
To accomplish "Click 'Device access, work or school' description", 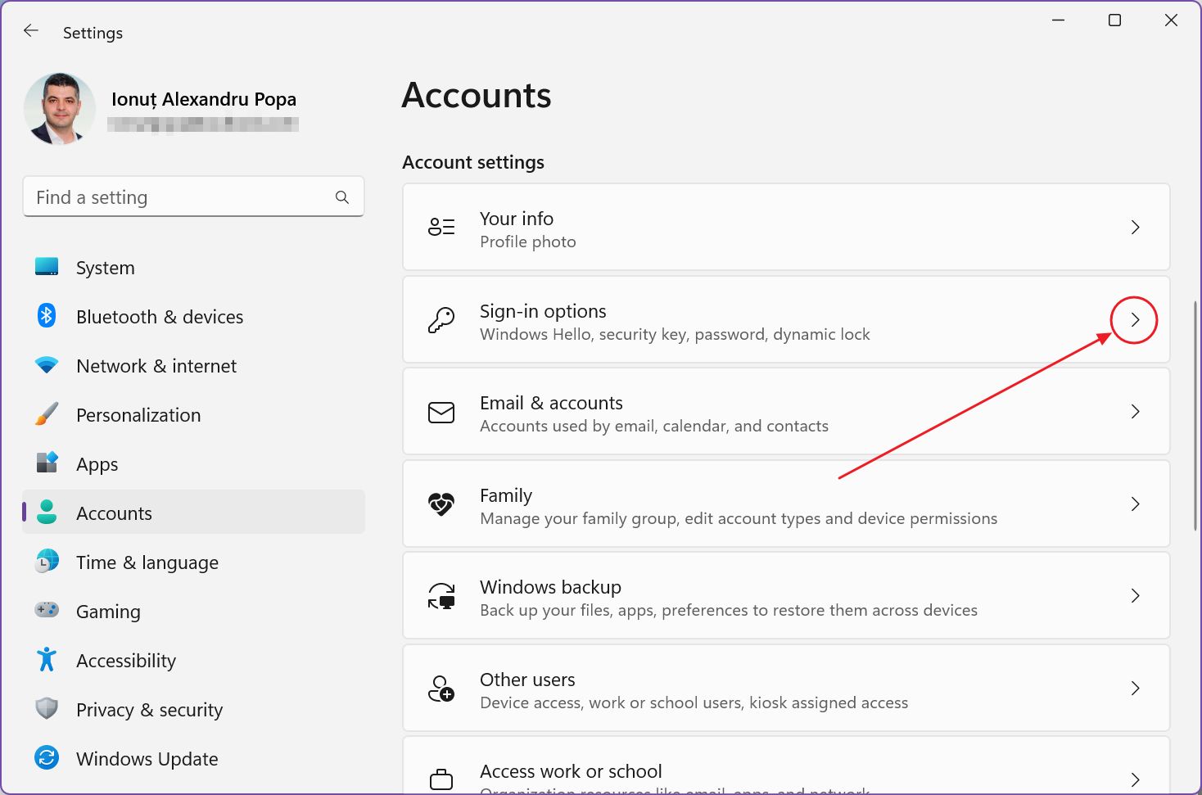I will tap(694, 702).
